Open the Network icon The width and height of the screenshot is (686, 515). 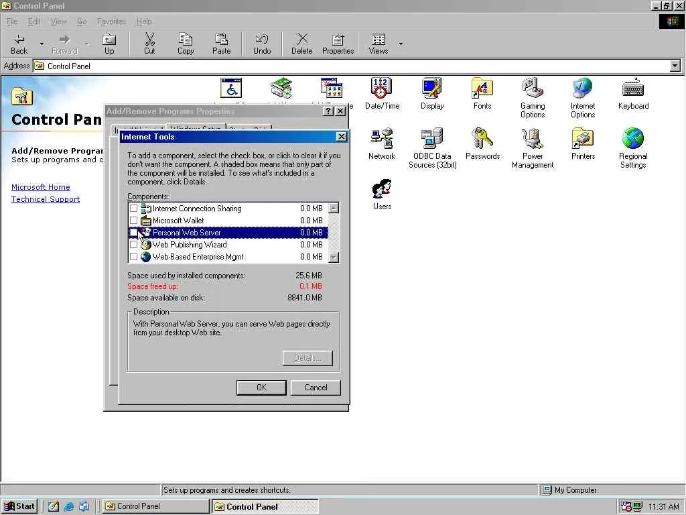point(381,144)
